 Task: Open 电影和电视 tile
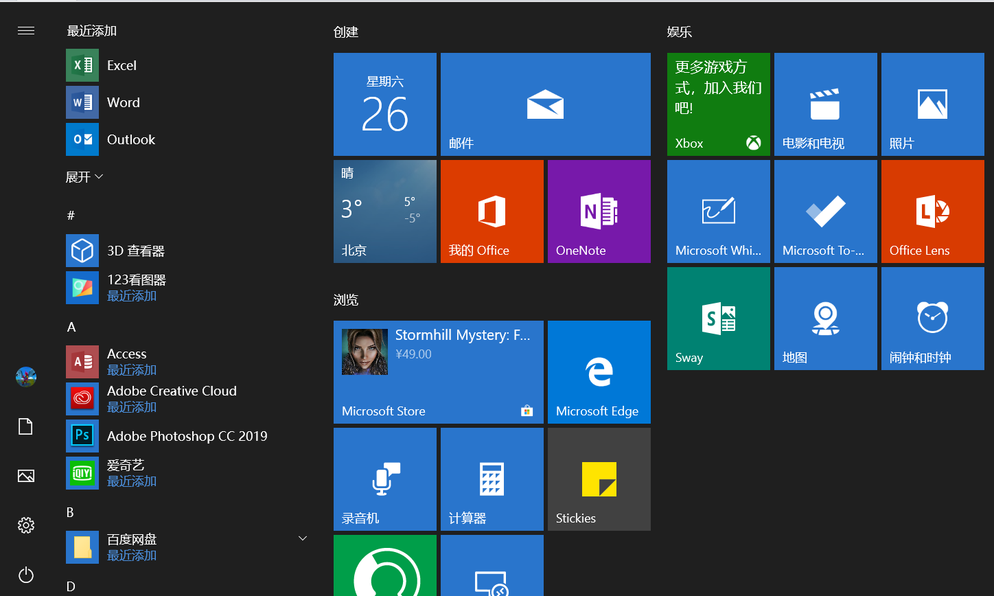826,104
